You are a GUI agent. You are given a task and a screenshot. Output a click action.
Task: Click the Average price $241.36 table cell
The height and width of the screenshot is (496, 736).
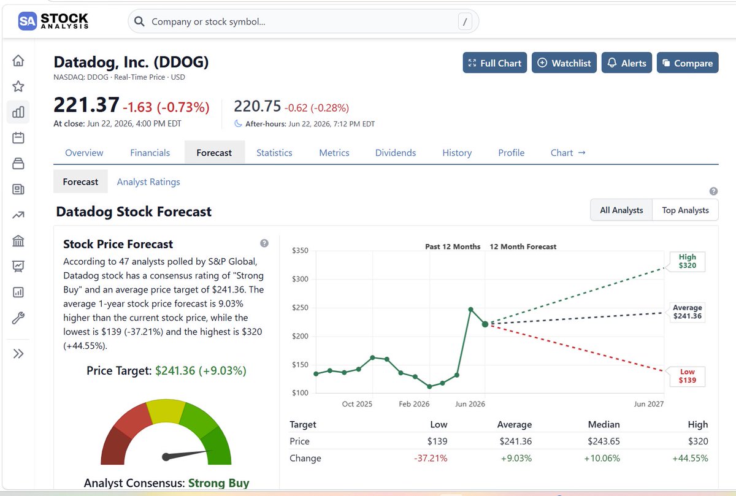[x=515, y=441]
